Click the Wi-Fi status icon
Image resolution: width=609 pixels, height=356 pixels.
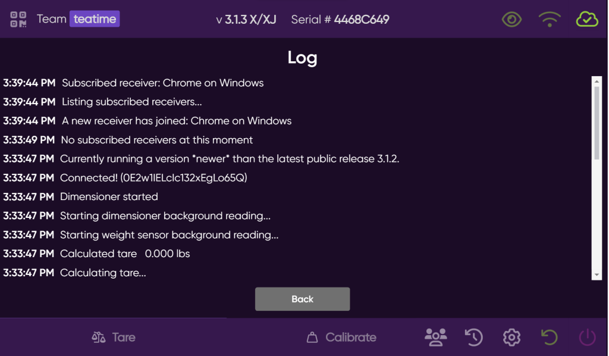pyautogui.click(x=549, y=20)
